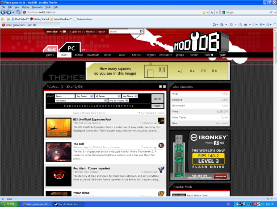Screen dimensions: 277x207
Task: Open The Ball mod title link
Action: pos(79,144)
